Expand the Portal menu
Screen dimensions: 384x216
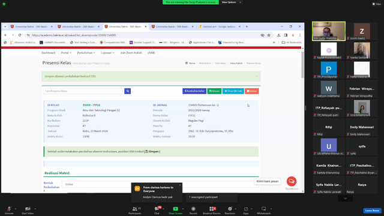pos(66,53)
